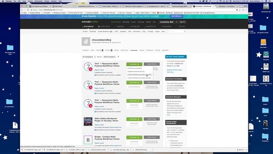Click Install Plugin for Video Gallery
Screen dimensions: 273x154
(152, 119)
